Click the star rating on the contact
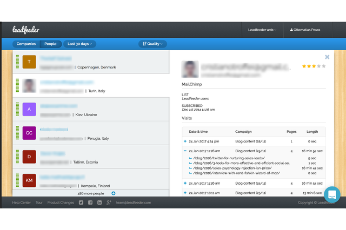The height and width of the screenshot is (230, 346). coord(314,66)
